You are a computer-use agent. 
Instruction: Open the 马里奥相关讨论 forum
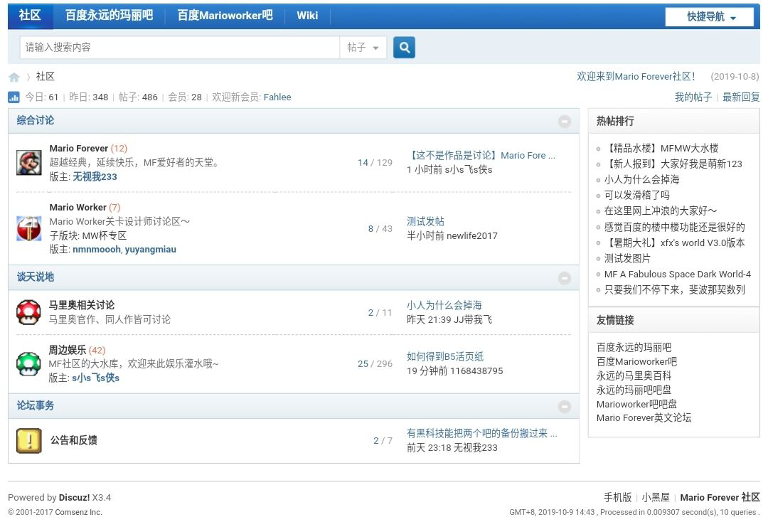pos(81,305)
